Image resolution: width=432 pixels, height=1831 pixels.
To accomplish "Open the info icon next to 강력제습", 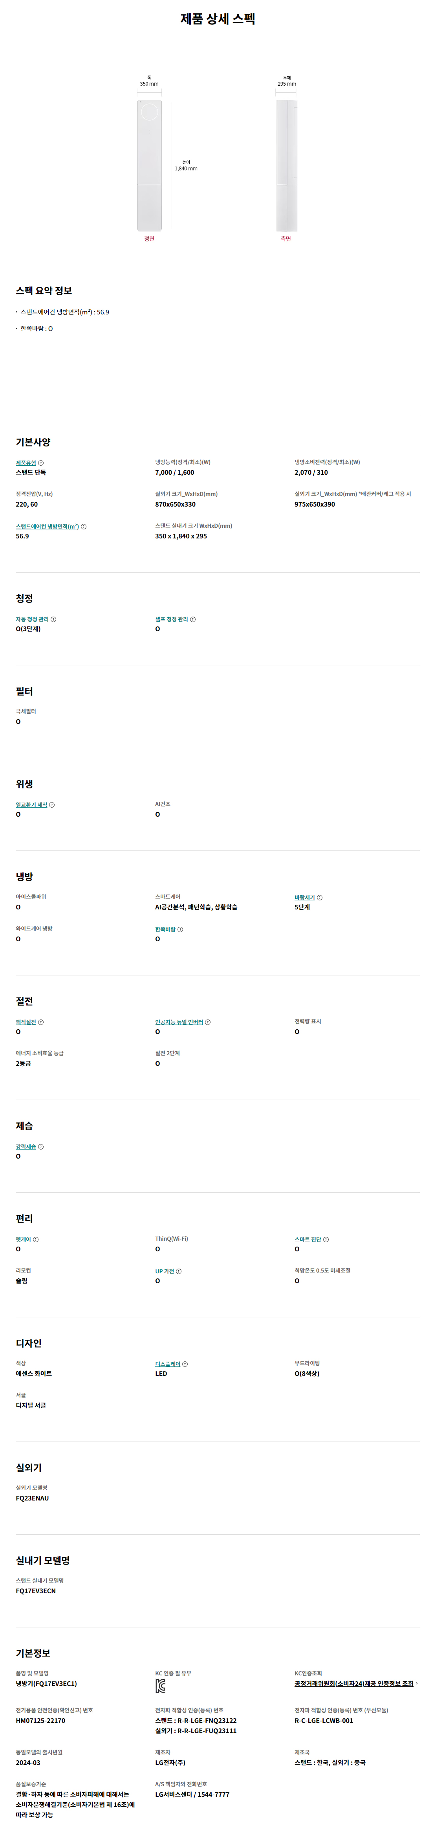I will click(x=40, y=1146).
